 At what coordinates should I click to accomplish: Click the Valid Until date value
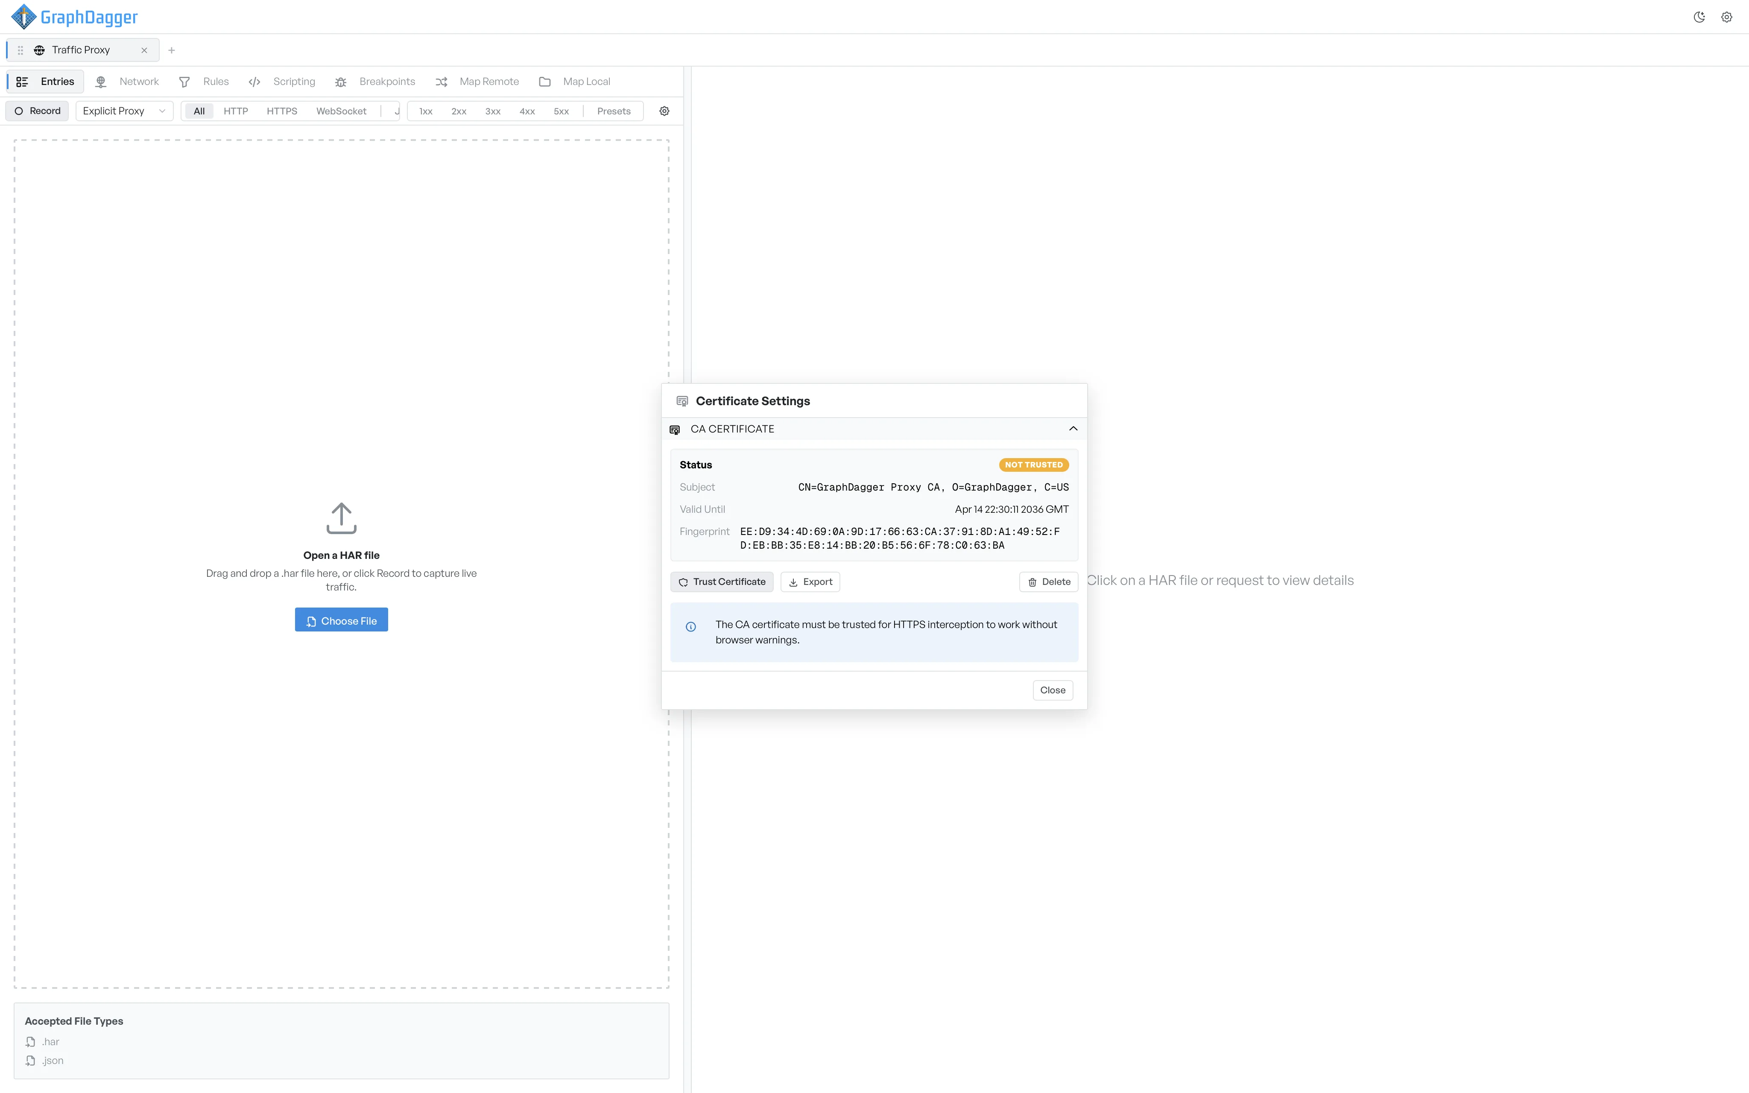pyautogui.click(x=1012, y=510)
